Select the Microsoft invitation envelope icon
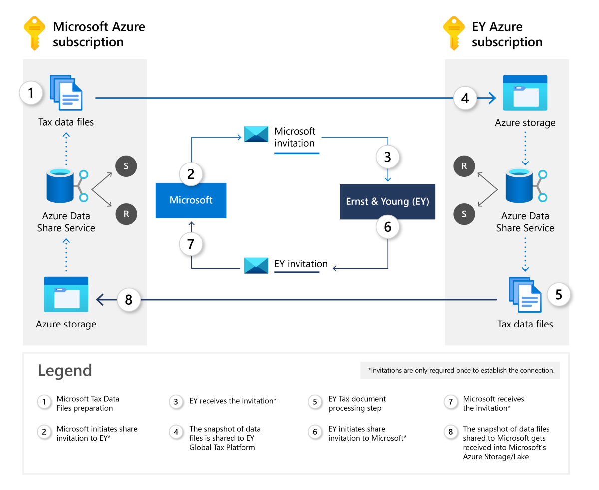Screen dimensions: 599x490 256,134
